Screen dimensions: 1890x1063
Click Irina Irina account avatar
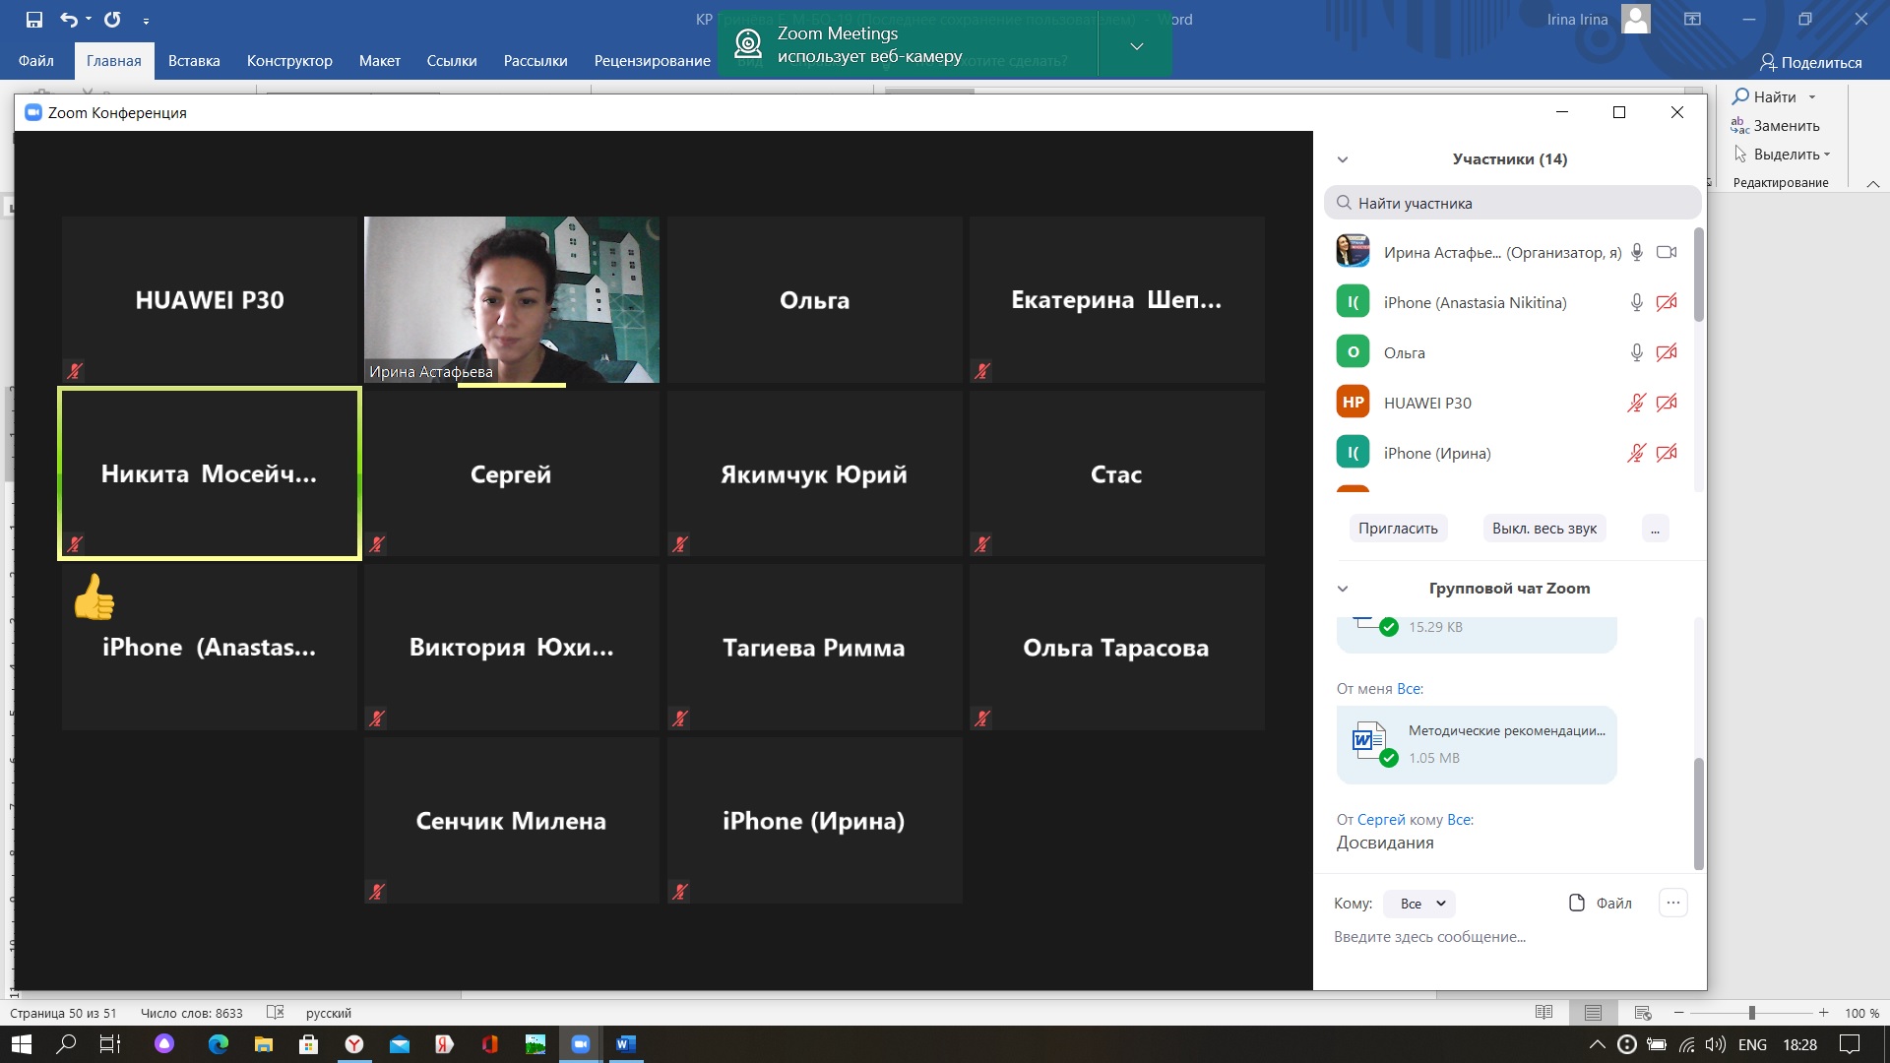(1635, 19)
